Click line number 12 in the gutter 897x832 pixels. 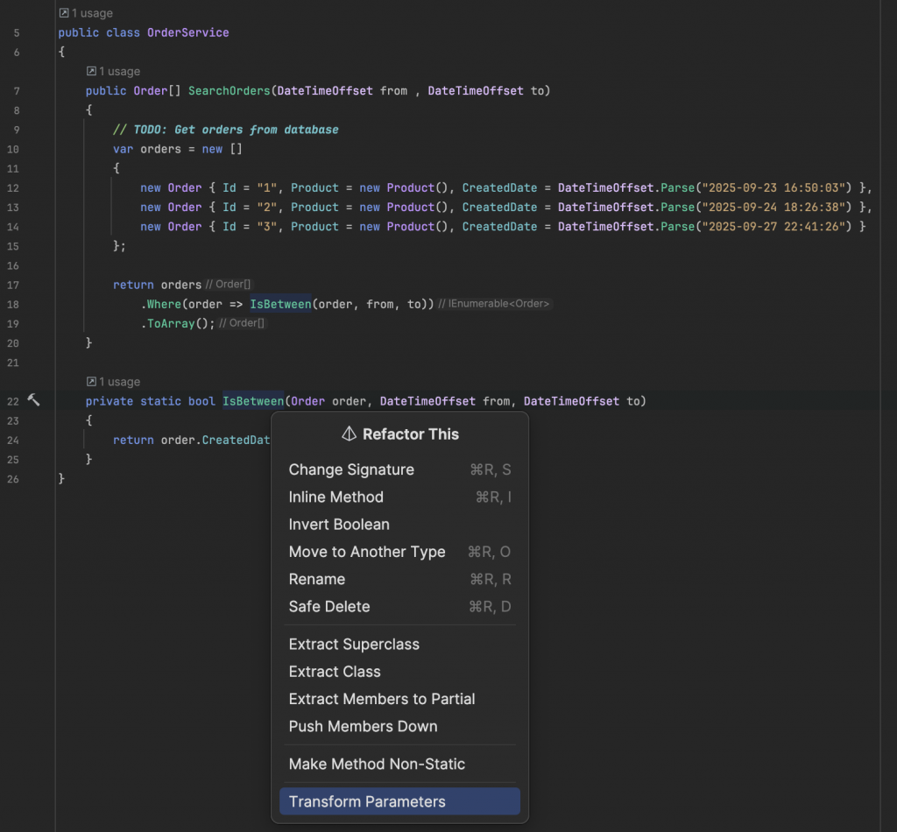pos(13,188)
